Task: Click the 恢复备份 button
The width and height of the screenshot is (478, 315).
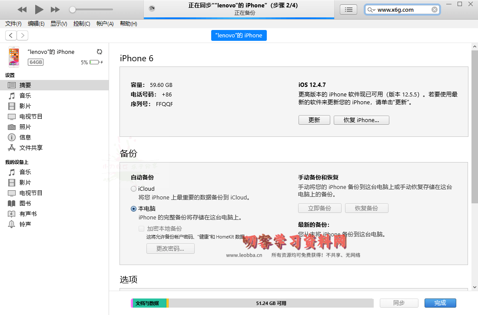Action: click(366, 208)
